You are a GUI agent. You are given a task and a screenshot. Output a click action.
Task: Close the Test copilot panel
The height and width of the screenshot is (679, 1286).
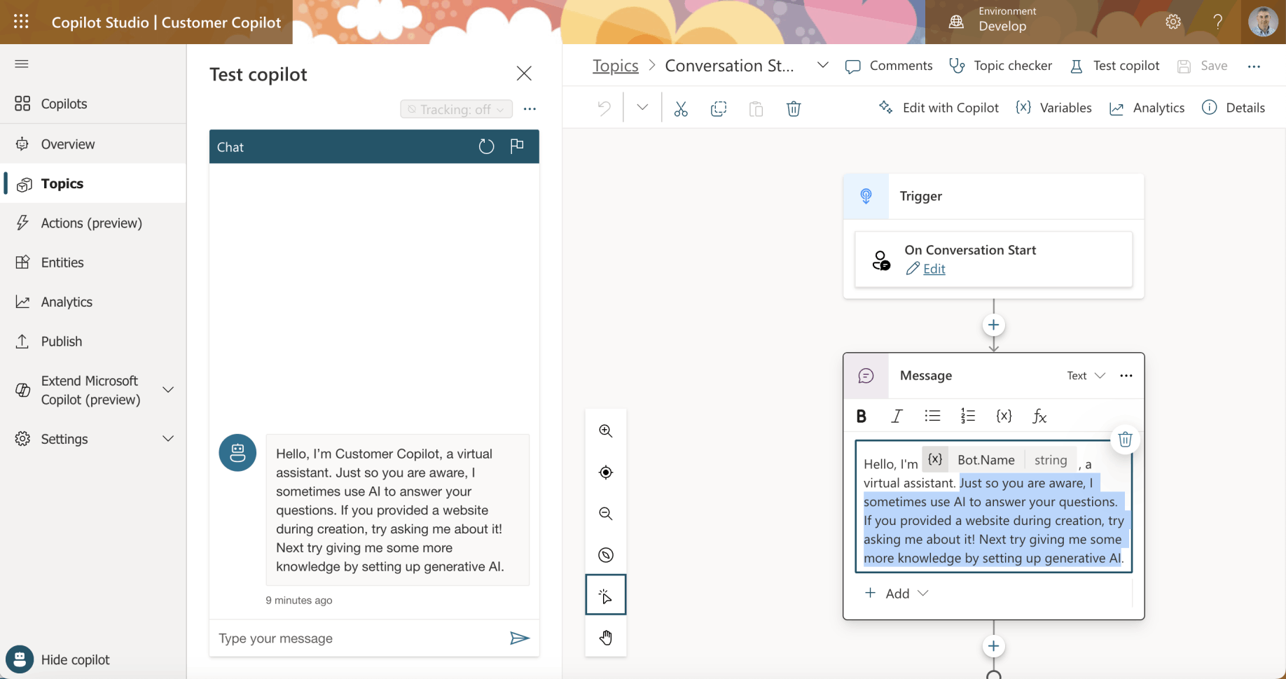524,73
